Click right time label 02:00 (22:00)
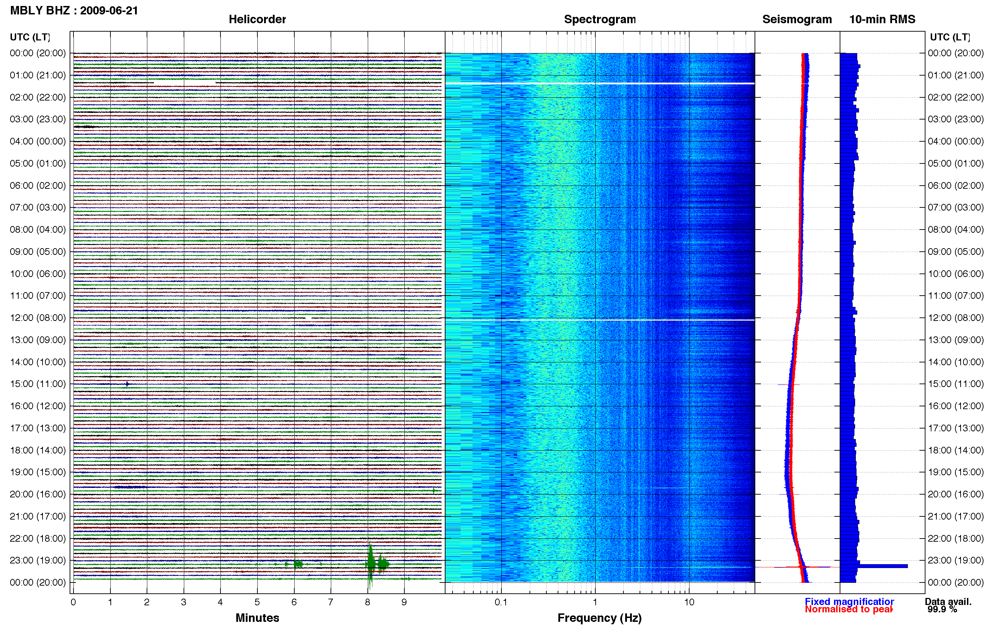Image resolution: width=1000 pixels, height=625 pixels. 955,97
